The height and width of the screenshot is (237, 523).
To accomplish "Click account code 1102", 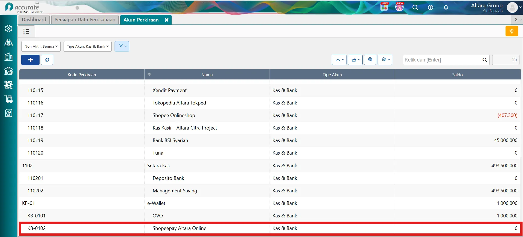I will tap(27, 166).
